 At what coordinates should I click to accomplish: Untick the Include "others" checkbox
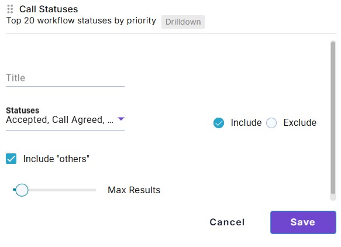[x=11, y=159]
